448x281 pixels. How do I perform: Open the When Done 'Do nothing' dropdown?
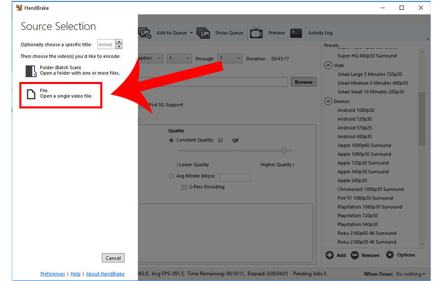[x=410, y=274]
